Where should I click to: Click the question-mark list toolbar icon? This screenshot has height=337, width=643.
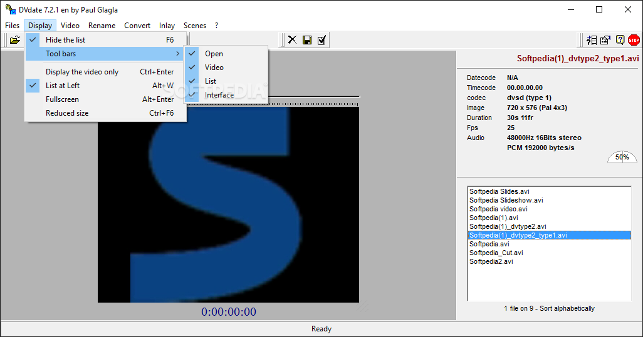[x=592, y=40]
